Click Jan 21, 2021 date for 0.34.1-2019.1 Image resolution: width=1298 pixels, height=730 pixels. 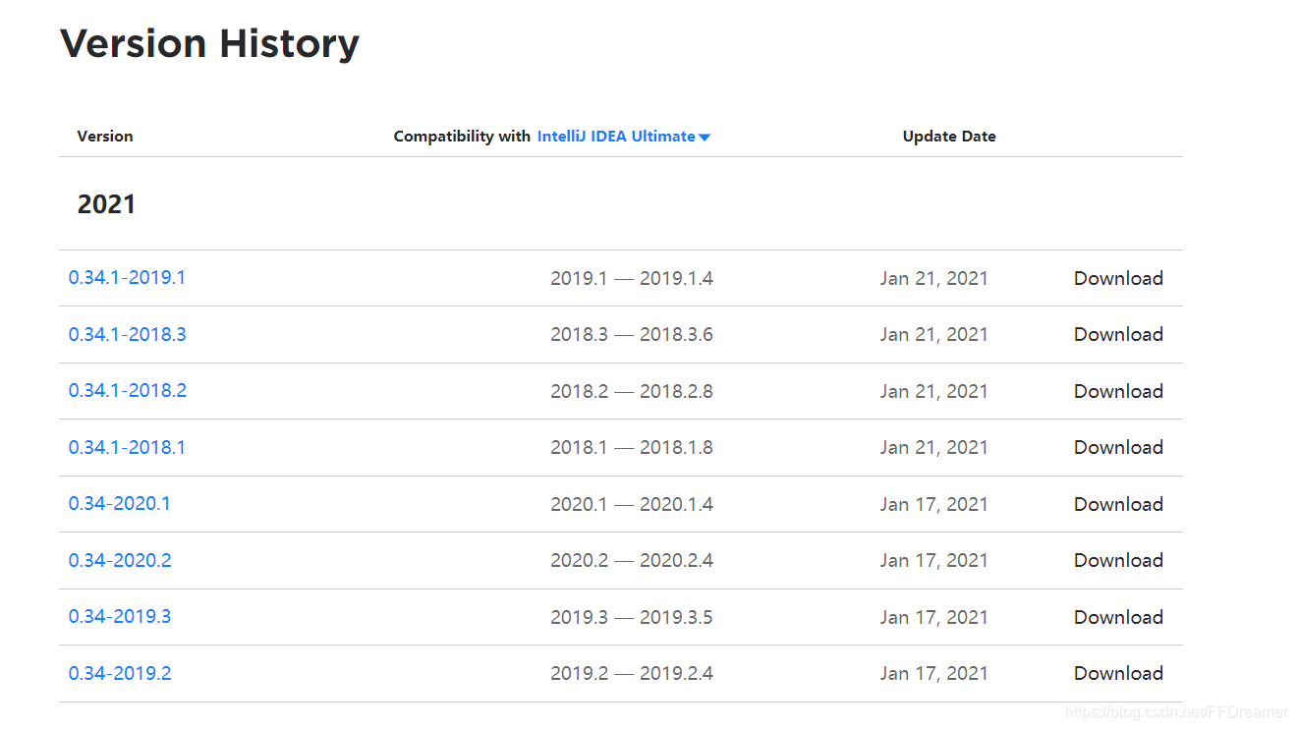pyautogui.click(x=933, y=278)
